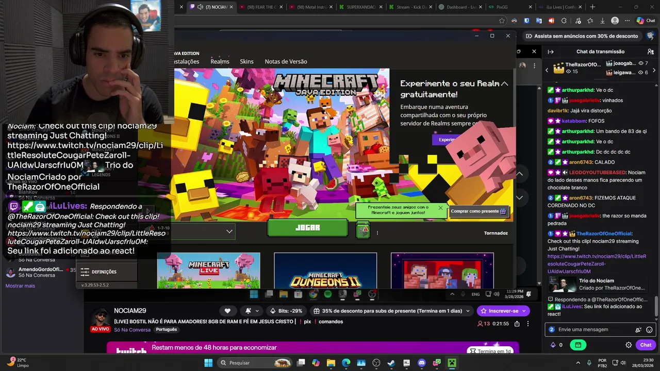The image size is (660, 371).
Task: Click Mostrar mais in the sidebar
Action: coord(20,286)
